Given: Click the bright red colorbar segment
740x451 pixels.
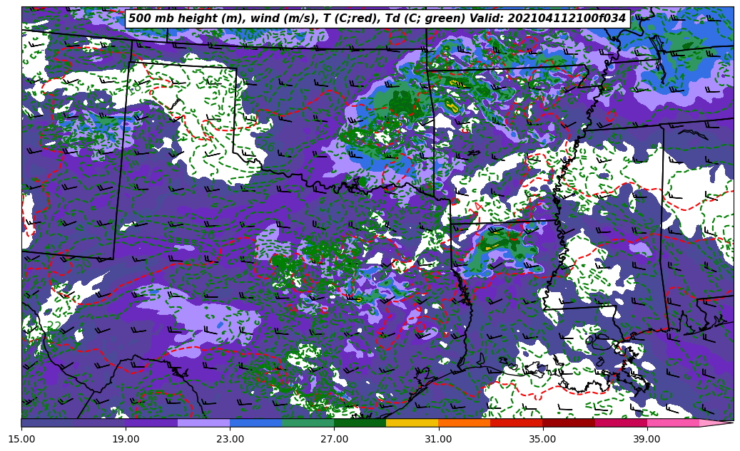Looking at the screenshot, I should (x=516, y=423).
